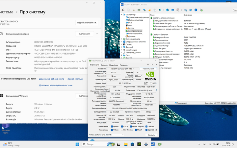Expand the Операционная система tree node
The width and height of the screenshot is (237, 148).
point(121,42)
